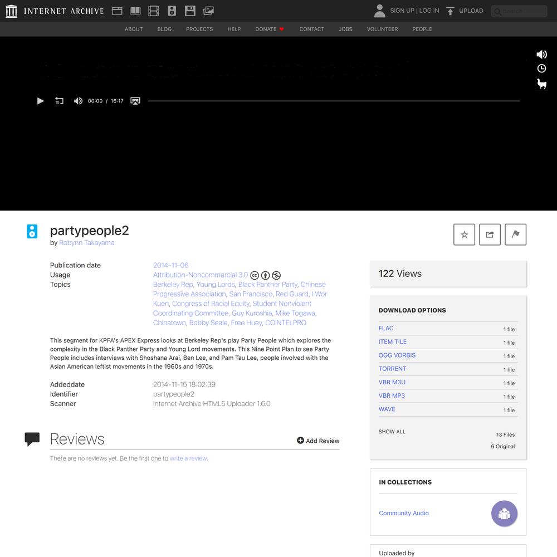Open the JOBS menu item
557x557 pixels.
[346, 29]
